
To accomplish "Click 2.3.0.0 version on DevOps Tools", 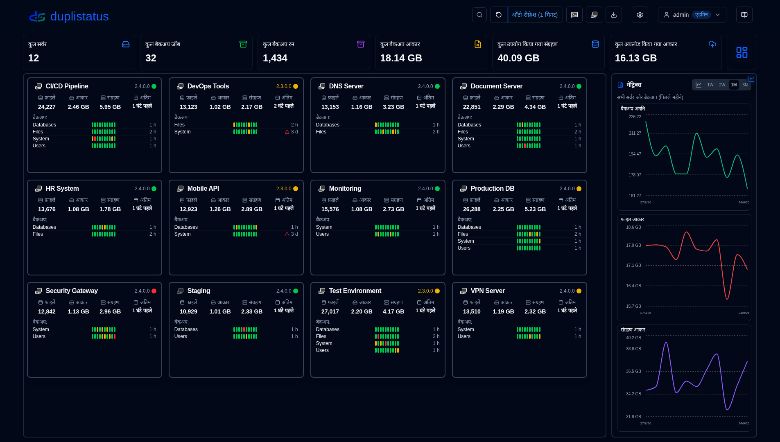I will (284, 86).
